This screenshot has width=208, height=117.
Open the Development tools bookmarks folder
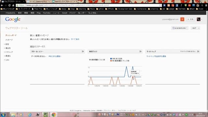point(124,9)
